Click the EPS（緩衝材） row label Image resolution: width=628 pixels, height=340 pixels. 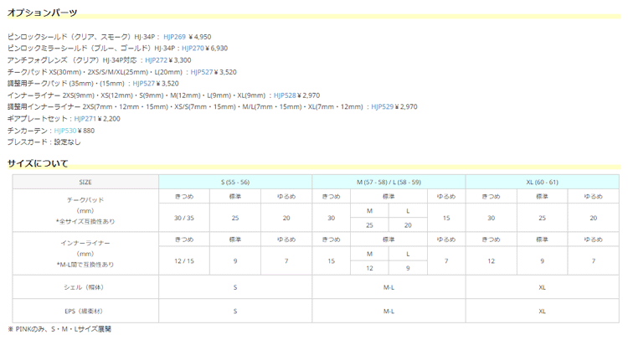tap(85, 311)
